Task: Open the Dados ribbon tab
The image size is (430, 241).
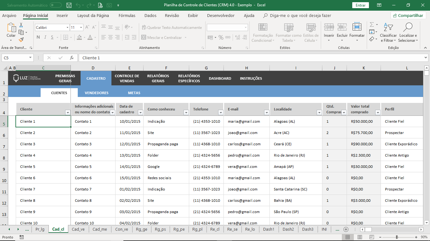Action: [x=150, y=15]
